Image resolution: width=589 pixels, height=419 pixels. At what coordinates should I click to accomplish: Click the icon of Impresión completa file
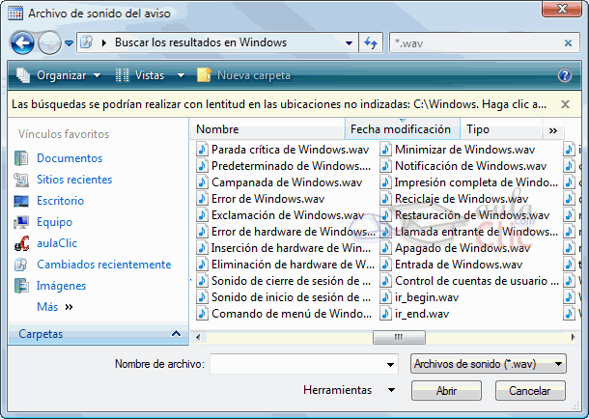pos(385,182)
